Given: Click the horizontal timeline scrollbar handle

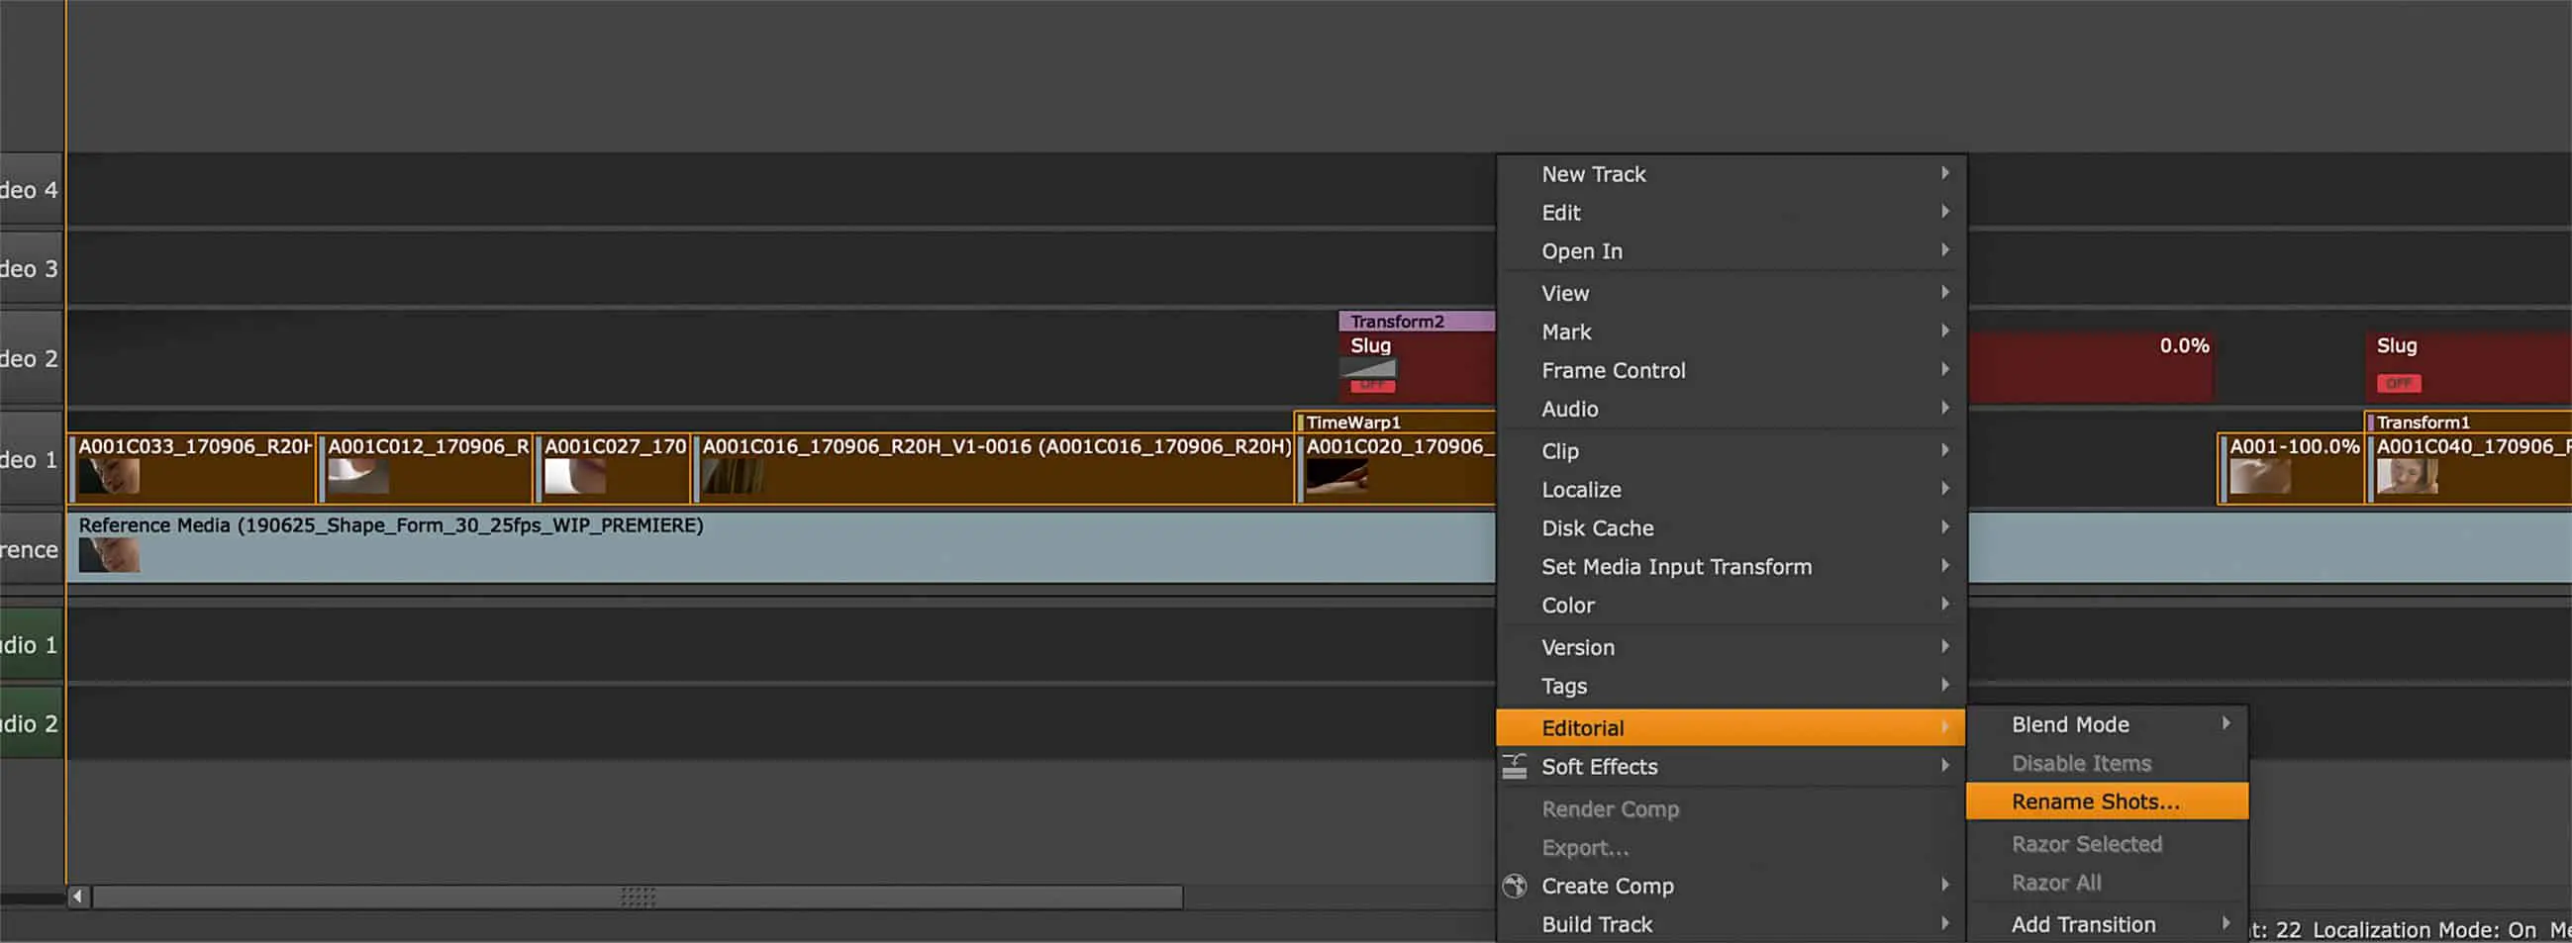Looking at the screenshot, I should click(x=637, y=896).
